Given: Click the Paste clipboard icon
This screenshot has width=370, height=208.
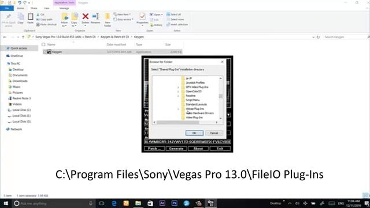Looking at the screenshot, I should click(30, 18).
